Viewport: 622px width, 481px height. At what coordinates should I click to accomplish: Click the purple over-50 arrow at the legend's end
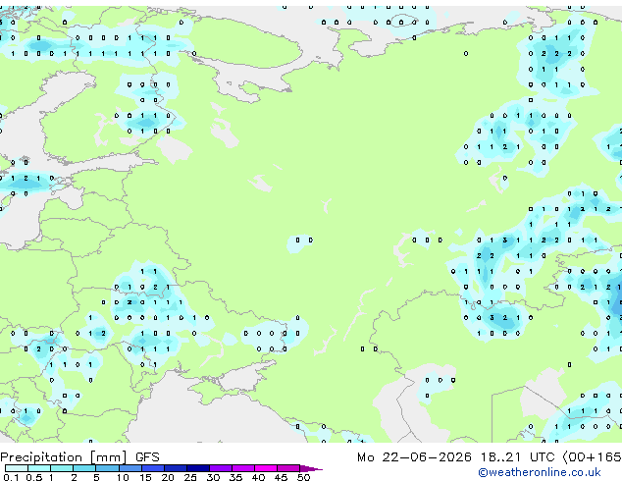point(311,468)
